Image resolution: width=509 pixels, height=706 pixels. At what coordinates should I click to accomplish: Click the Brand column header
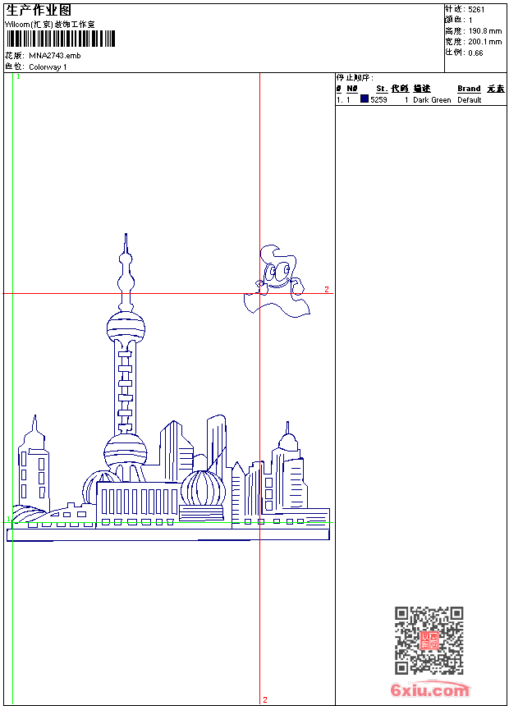[469, 89]
